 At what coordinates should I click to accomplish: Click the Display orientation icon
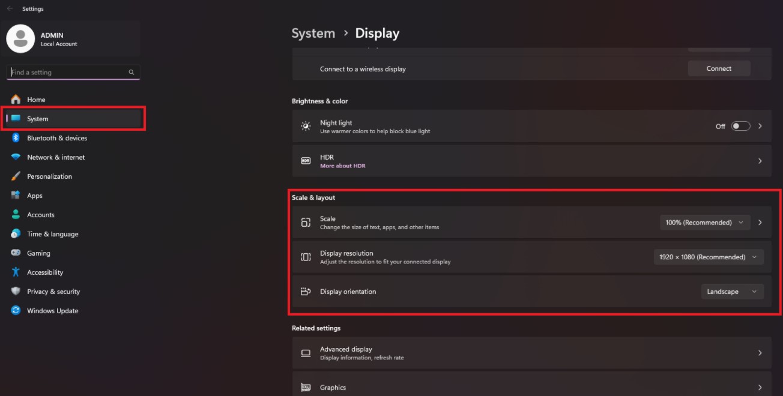click(306, 292)
